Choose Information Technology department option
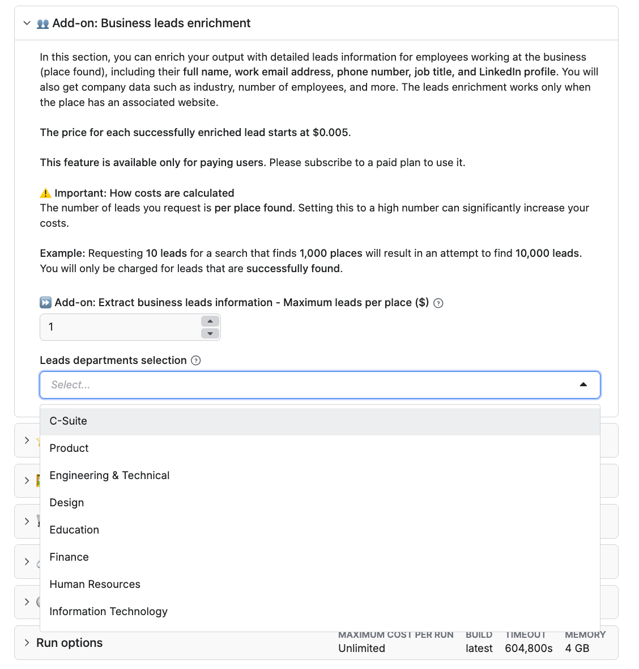 108,611
